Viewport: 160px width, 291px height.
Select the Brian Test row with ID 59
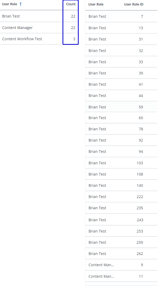tap(121, 107)
